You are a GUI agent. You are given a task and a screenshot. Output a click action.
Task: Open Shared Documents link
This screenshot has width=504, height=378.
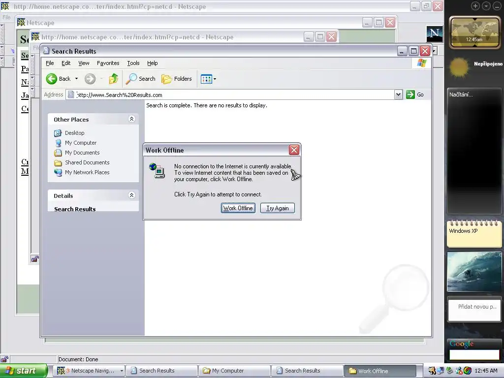pos(87,162)
